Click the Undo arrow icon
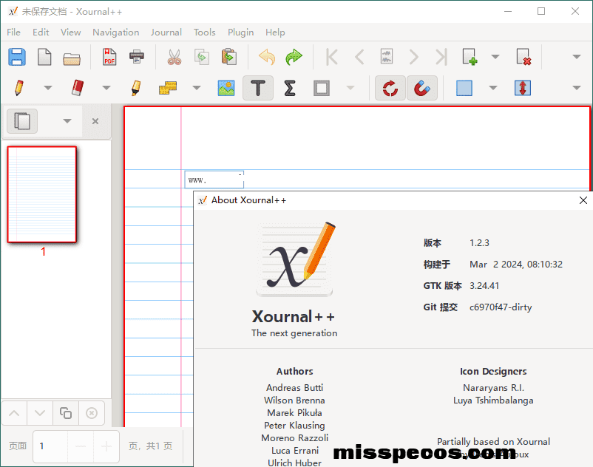593x467 pixels. click(x=266, y=57)
